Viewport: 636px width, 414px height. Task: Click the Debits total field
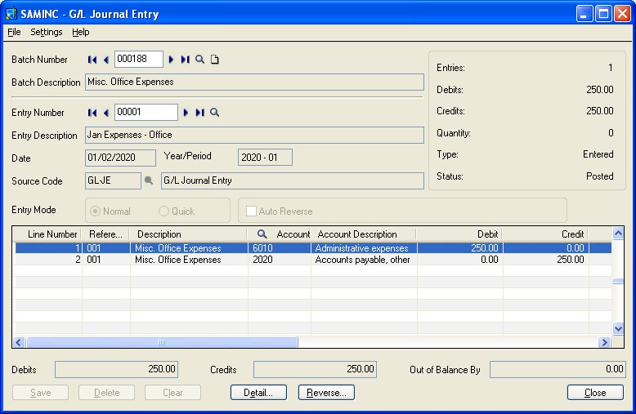click(116, 369)
